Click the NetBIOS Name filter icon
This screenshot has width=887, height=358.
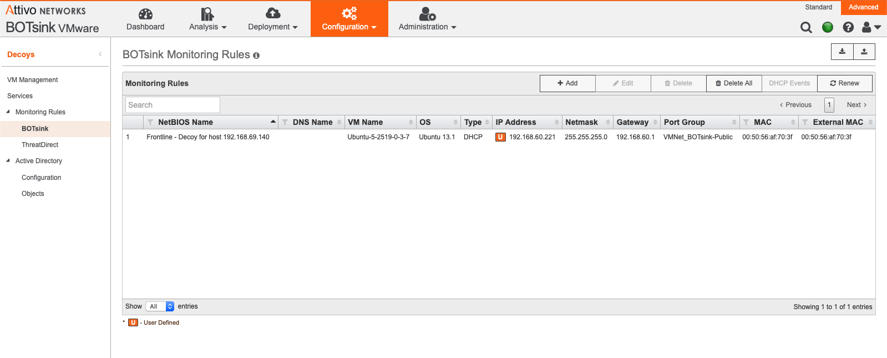click(150, 122)
